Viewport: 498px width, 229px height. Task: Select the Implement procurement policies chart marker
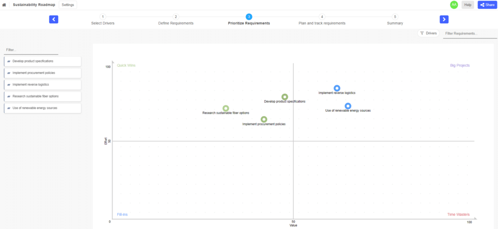(x=264, y=120)
